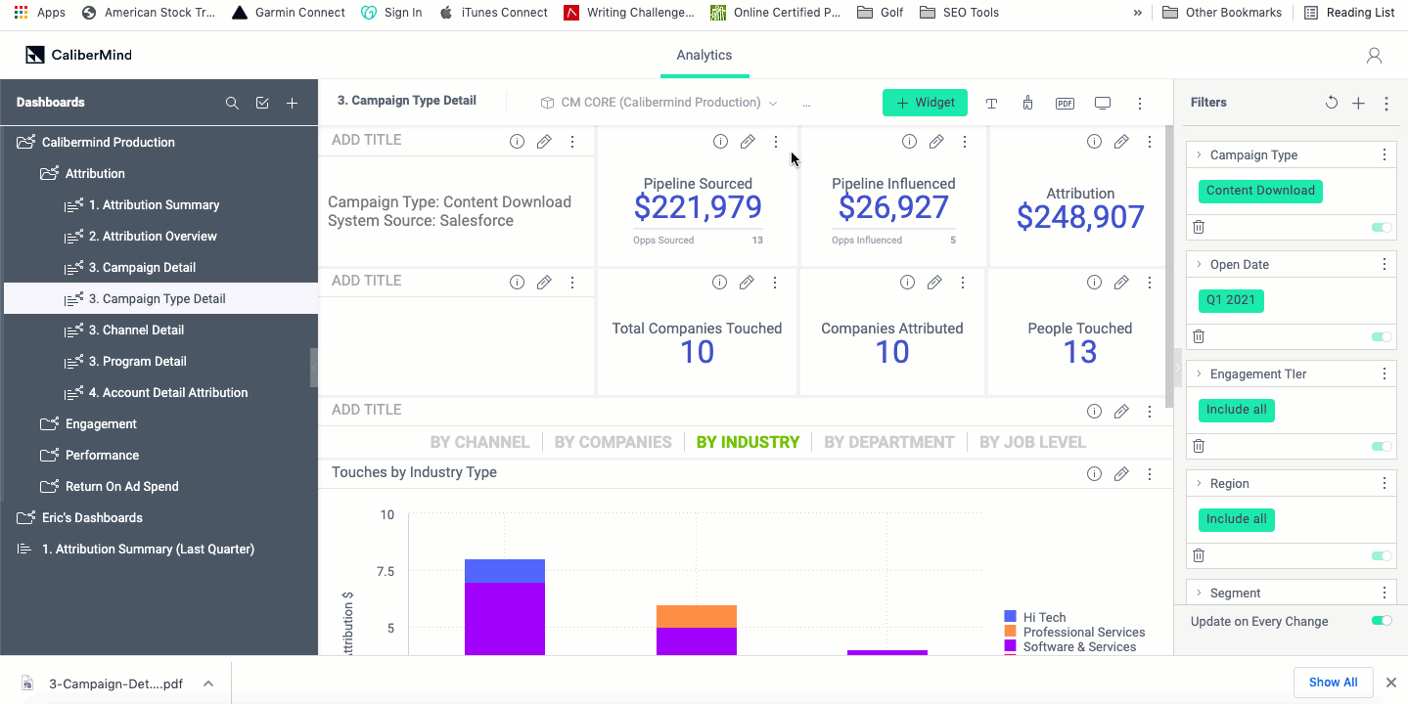Search dashboards with the magnifier icon
This screenshot has height=704, width=1408.
point(232,103)
